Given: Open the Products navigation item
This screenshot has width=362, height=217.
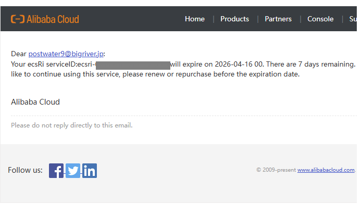Looking at the screenshot, I should click(x=234, y=19).
